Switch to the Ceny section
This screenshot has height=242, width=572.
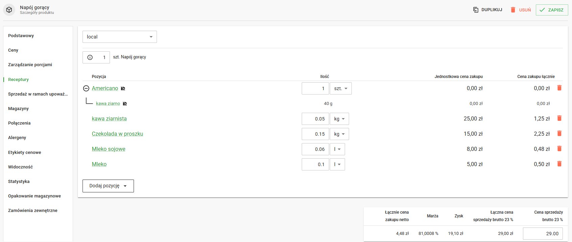click(x=13, y=50)
